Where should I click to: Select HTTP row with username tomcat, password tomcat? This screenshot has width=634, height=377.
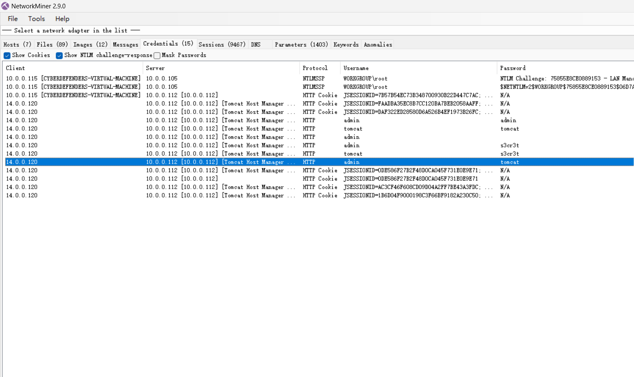[319, 129]
